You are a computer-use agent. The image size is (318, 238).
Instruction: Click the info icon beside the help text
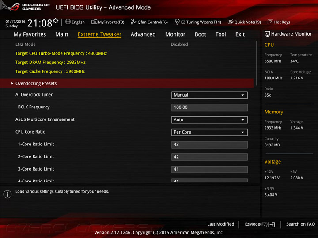8,194
